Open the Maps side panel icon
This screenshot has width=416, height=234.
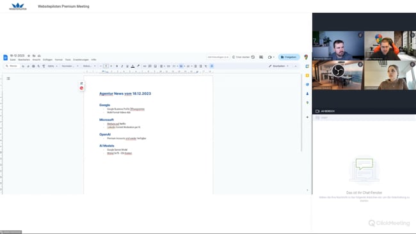point(307,102)
